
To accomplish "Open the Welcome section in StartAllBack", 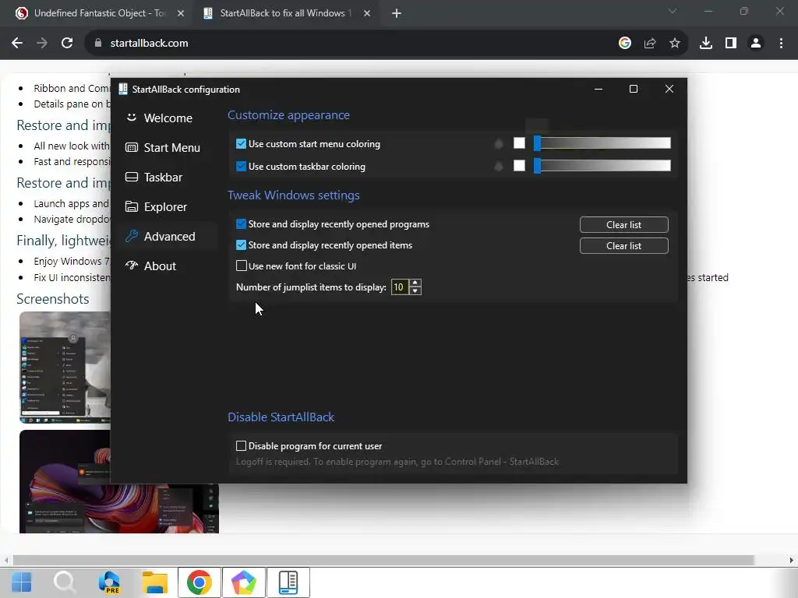I will [x=168, y=118].
